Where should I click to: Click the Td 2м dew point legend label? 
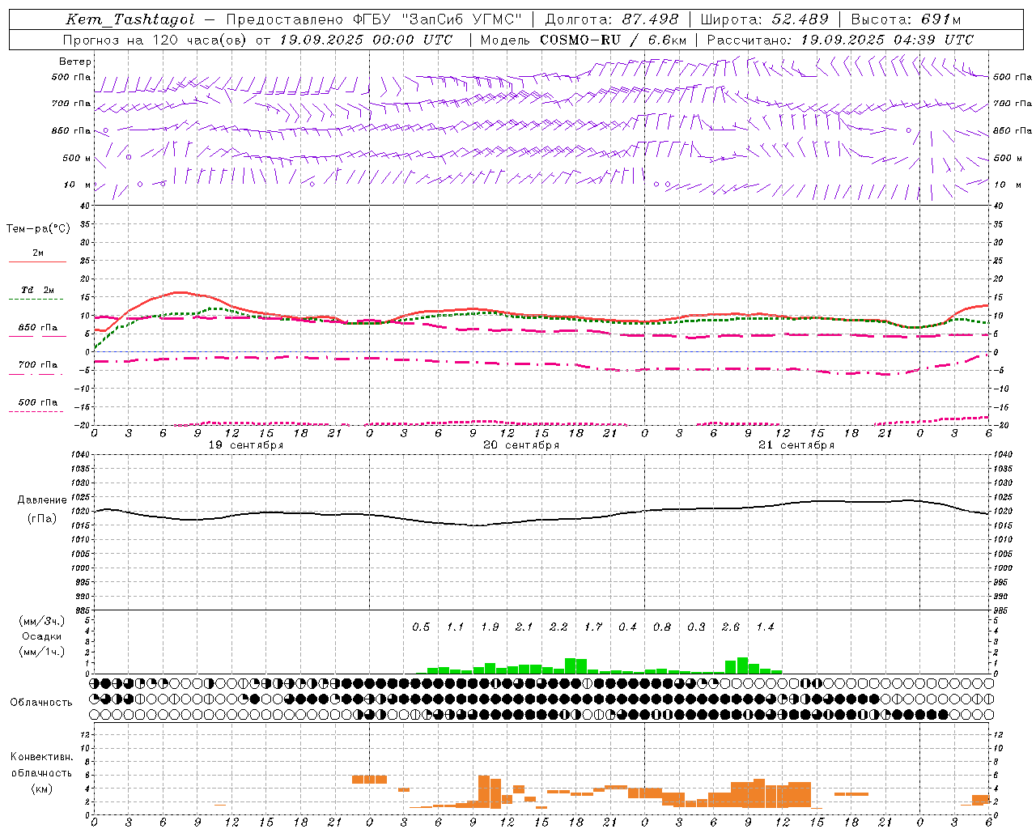click(x=38, y=290)
